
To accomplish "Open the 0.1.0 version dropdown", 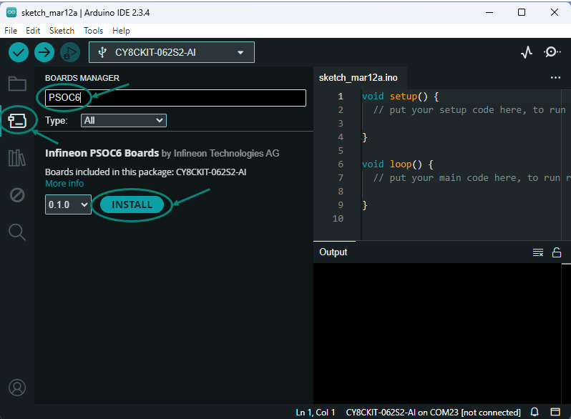I will pos(68,204).
